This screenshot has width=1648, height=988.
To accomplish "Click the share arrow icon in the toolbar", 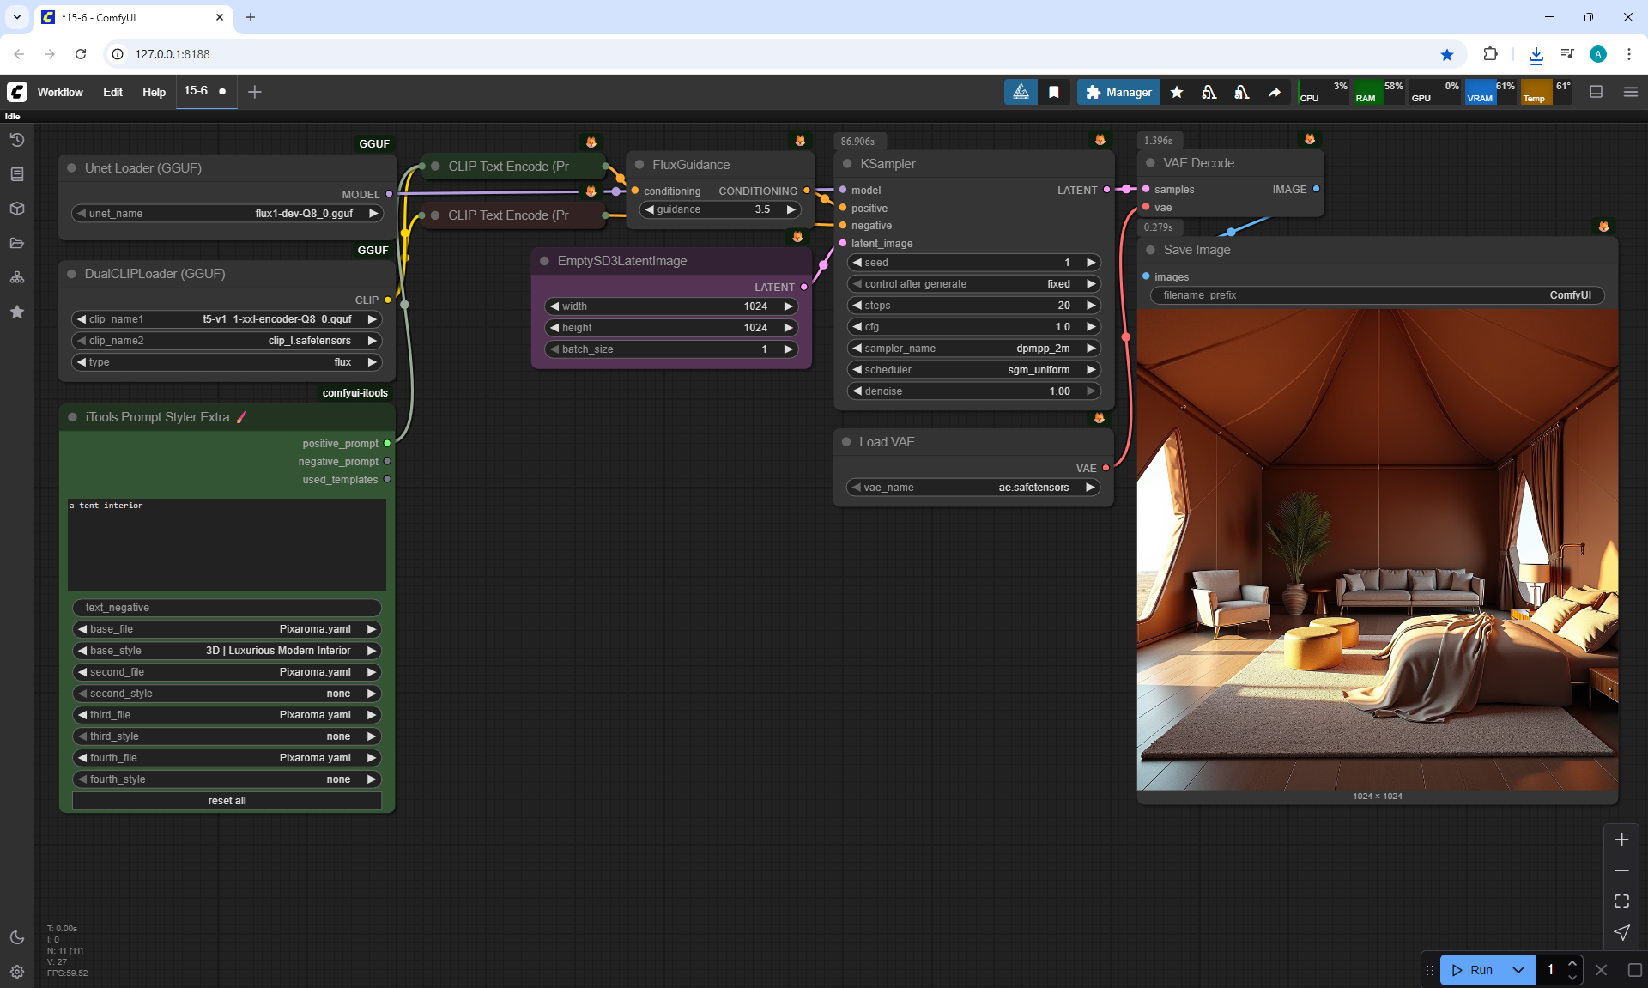I will (1275, 92).
